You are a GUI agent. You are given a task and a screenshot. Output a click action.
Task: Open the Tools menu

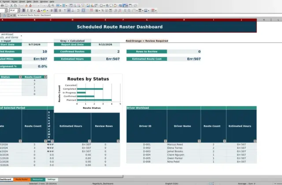coord(36,1)
